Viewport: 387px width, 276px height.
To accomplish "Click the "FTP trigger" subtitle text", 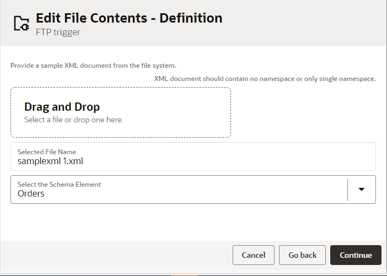I will click(x=58, y=32).
